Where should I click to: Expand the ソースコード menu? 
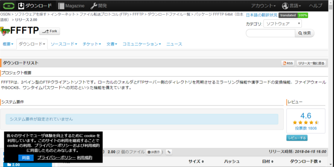[x=64, y=44]
